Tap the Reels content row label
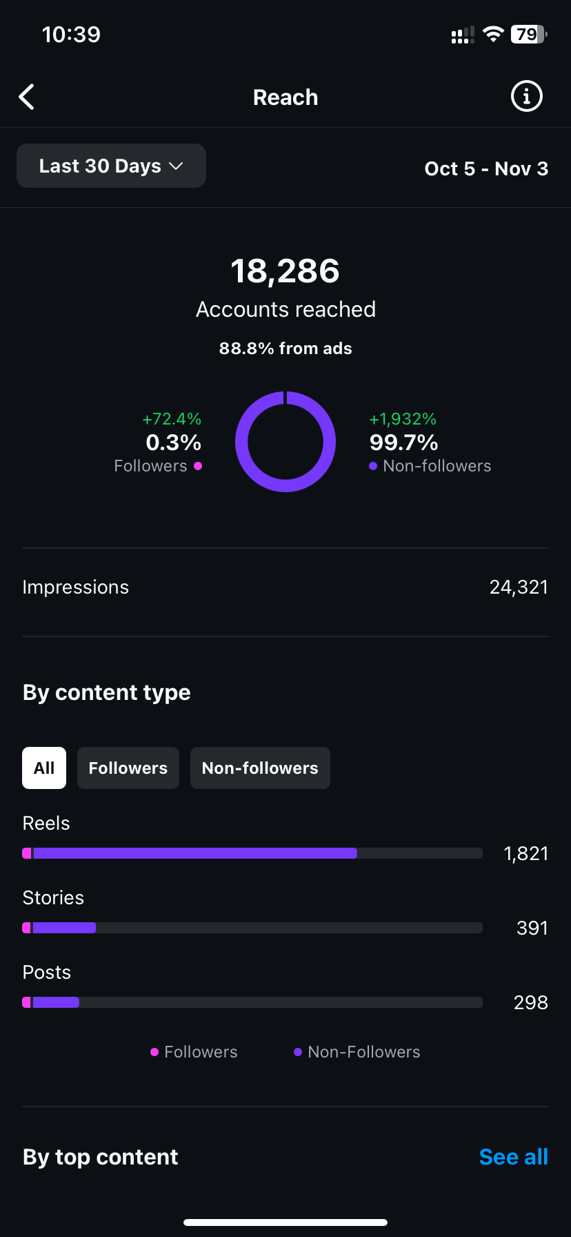The height and width of the screenshot is (1237, 571). [46, 823]
